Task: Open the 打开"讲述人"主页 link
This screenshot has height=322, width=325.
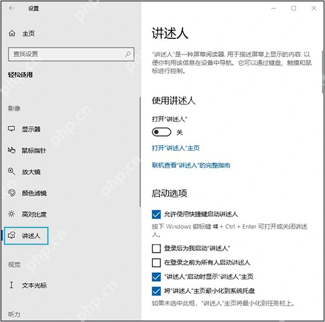Action: point(175,148)
